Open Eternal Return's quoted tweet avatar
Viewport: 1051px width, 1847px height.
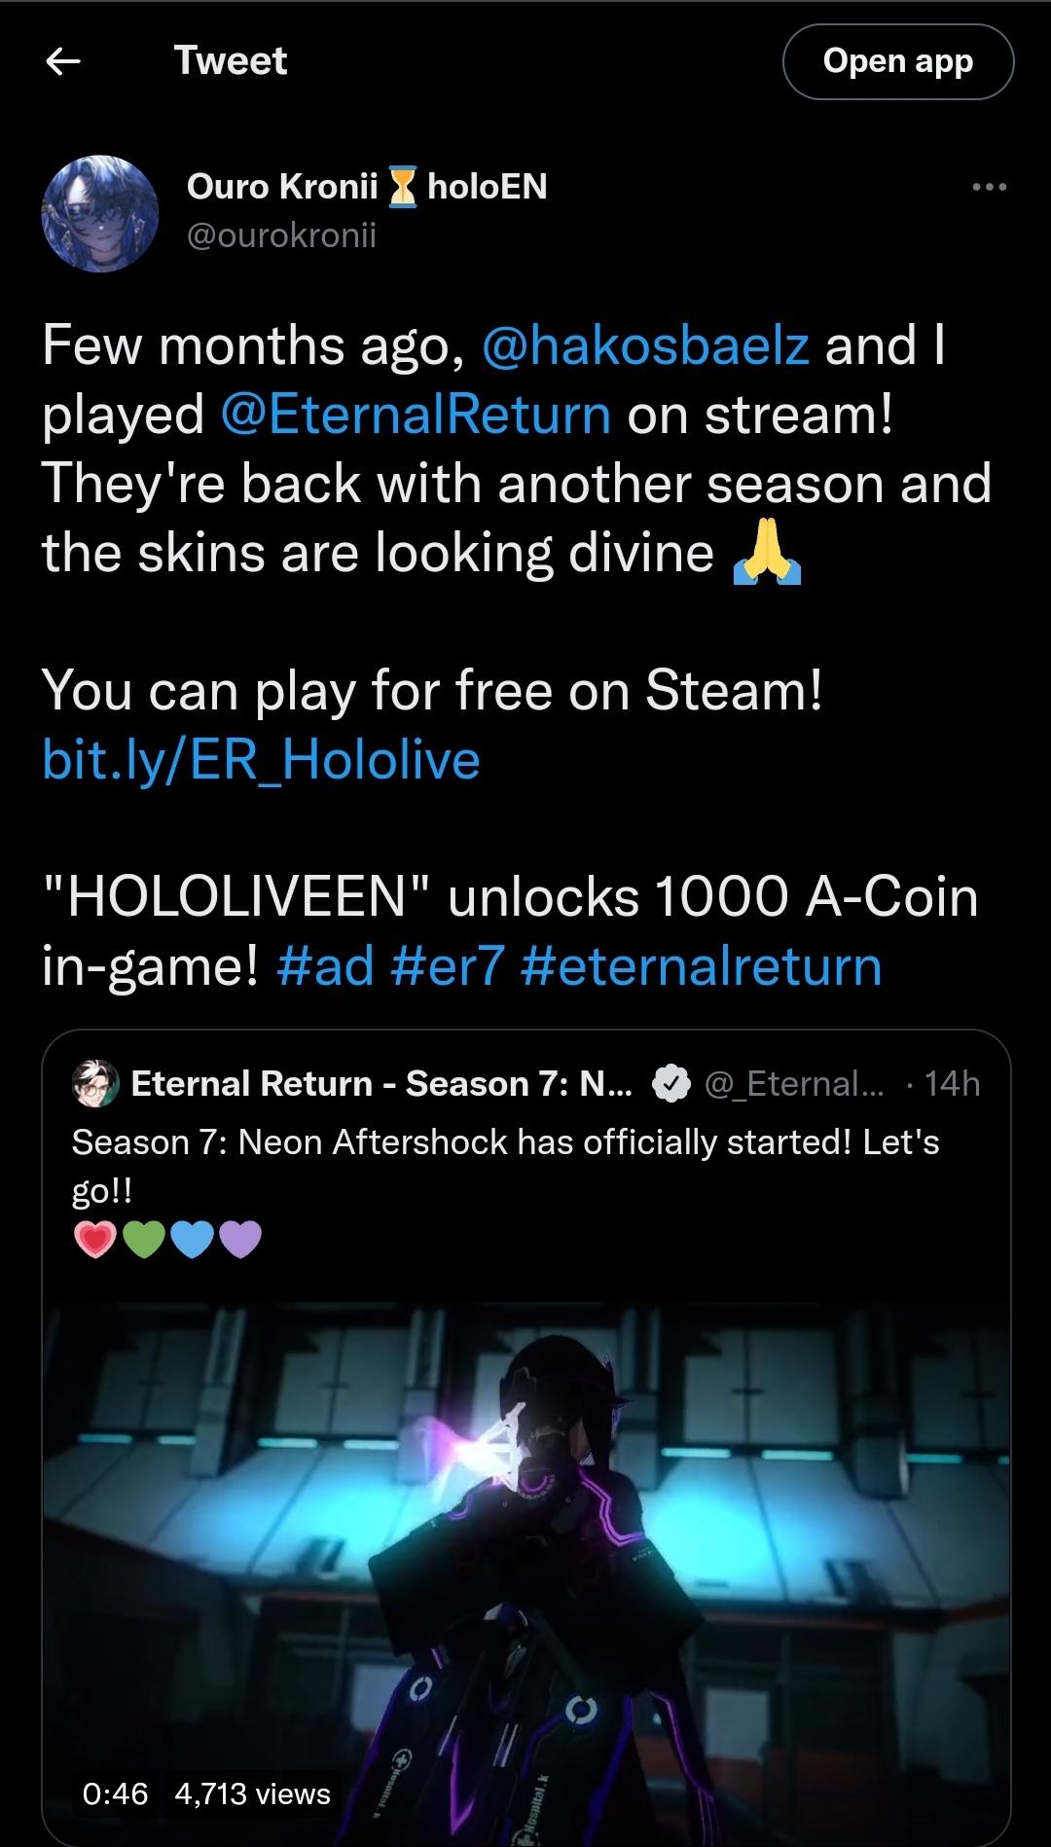(95, 1083)
